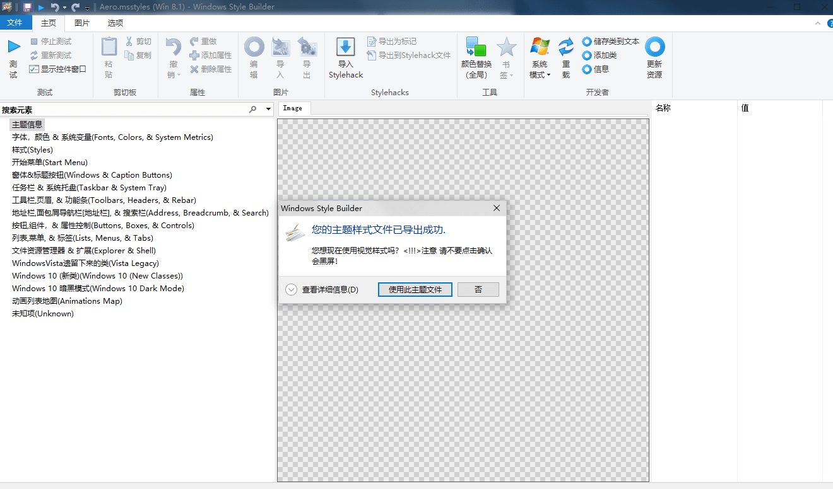Click the 停止测试 stop icon
This screenshot has width=833, height=489.
pyautogui.click(x=34, y=42)
